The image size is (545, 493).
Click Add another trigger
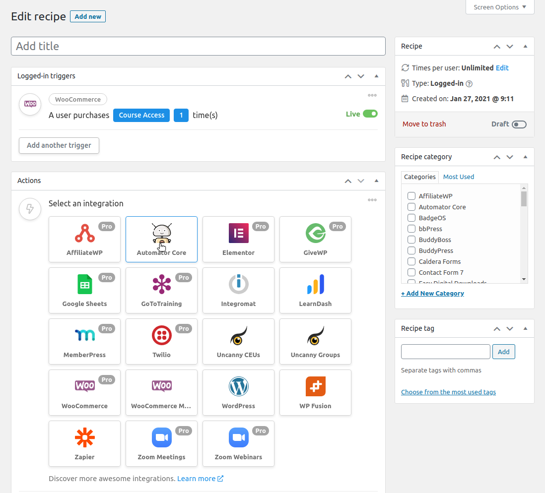[x=59, y=145]
